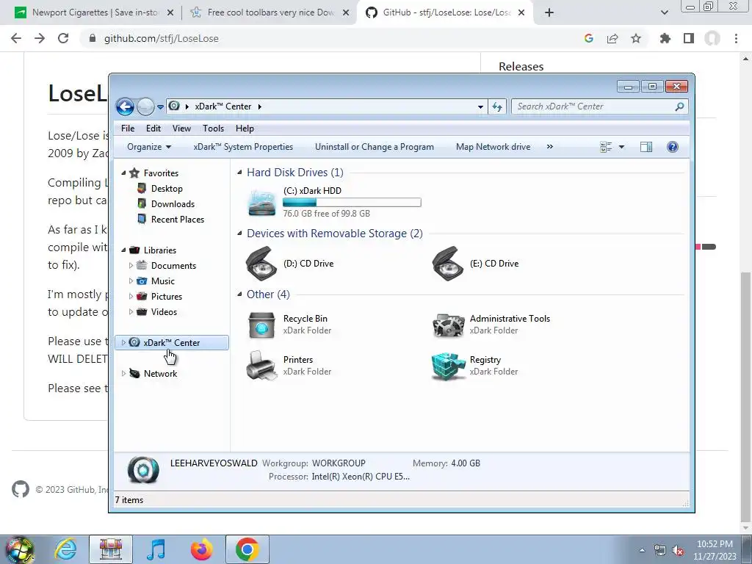Expand the Music library node
Image resolution: width=752 pixels, height=564 pixels.
[131, 281]
